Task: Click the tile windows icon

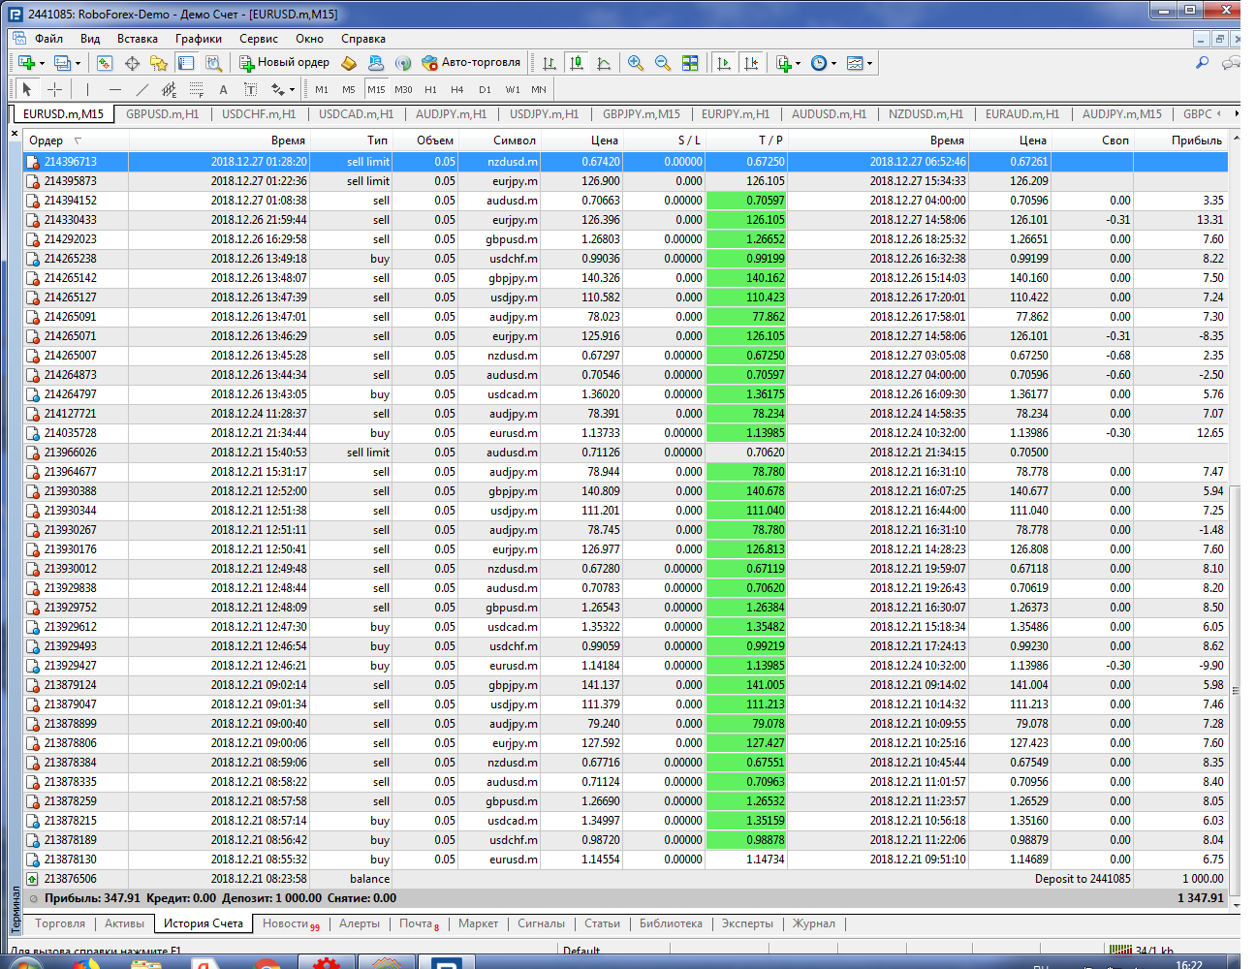Action: (690, 63)
